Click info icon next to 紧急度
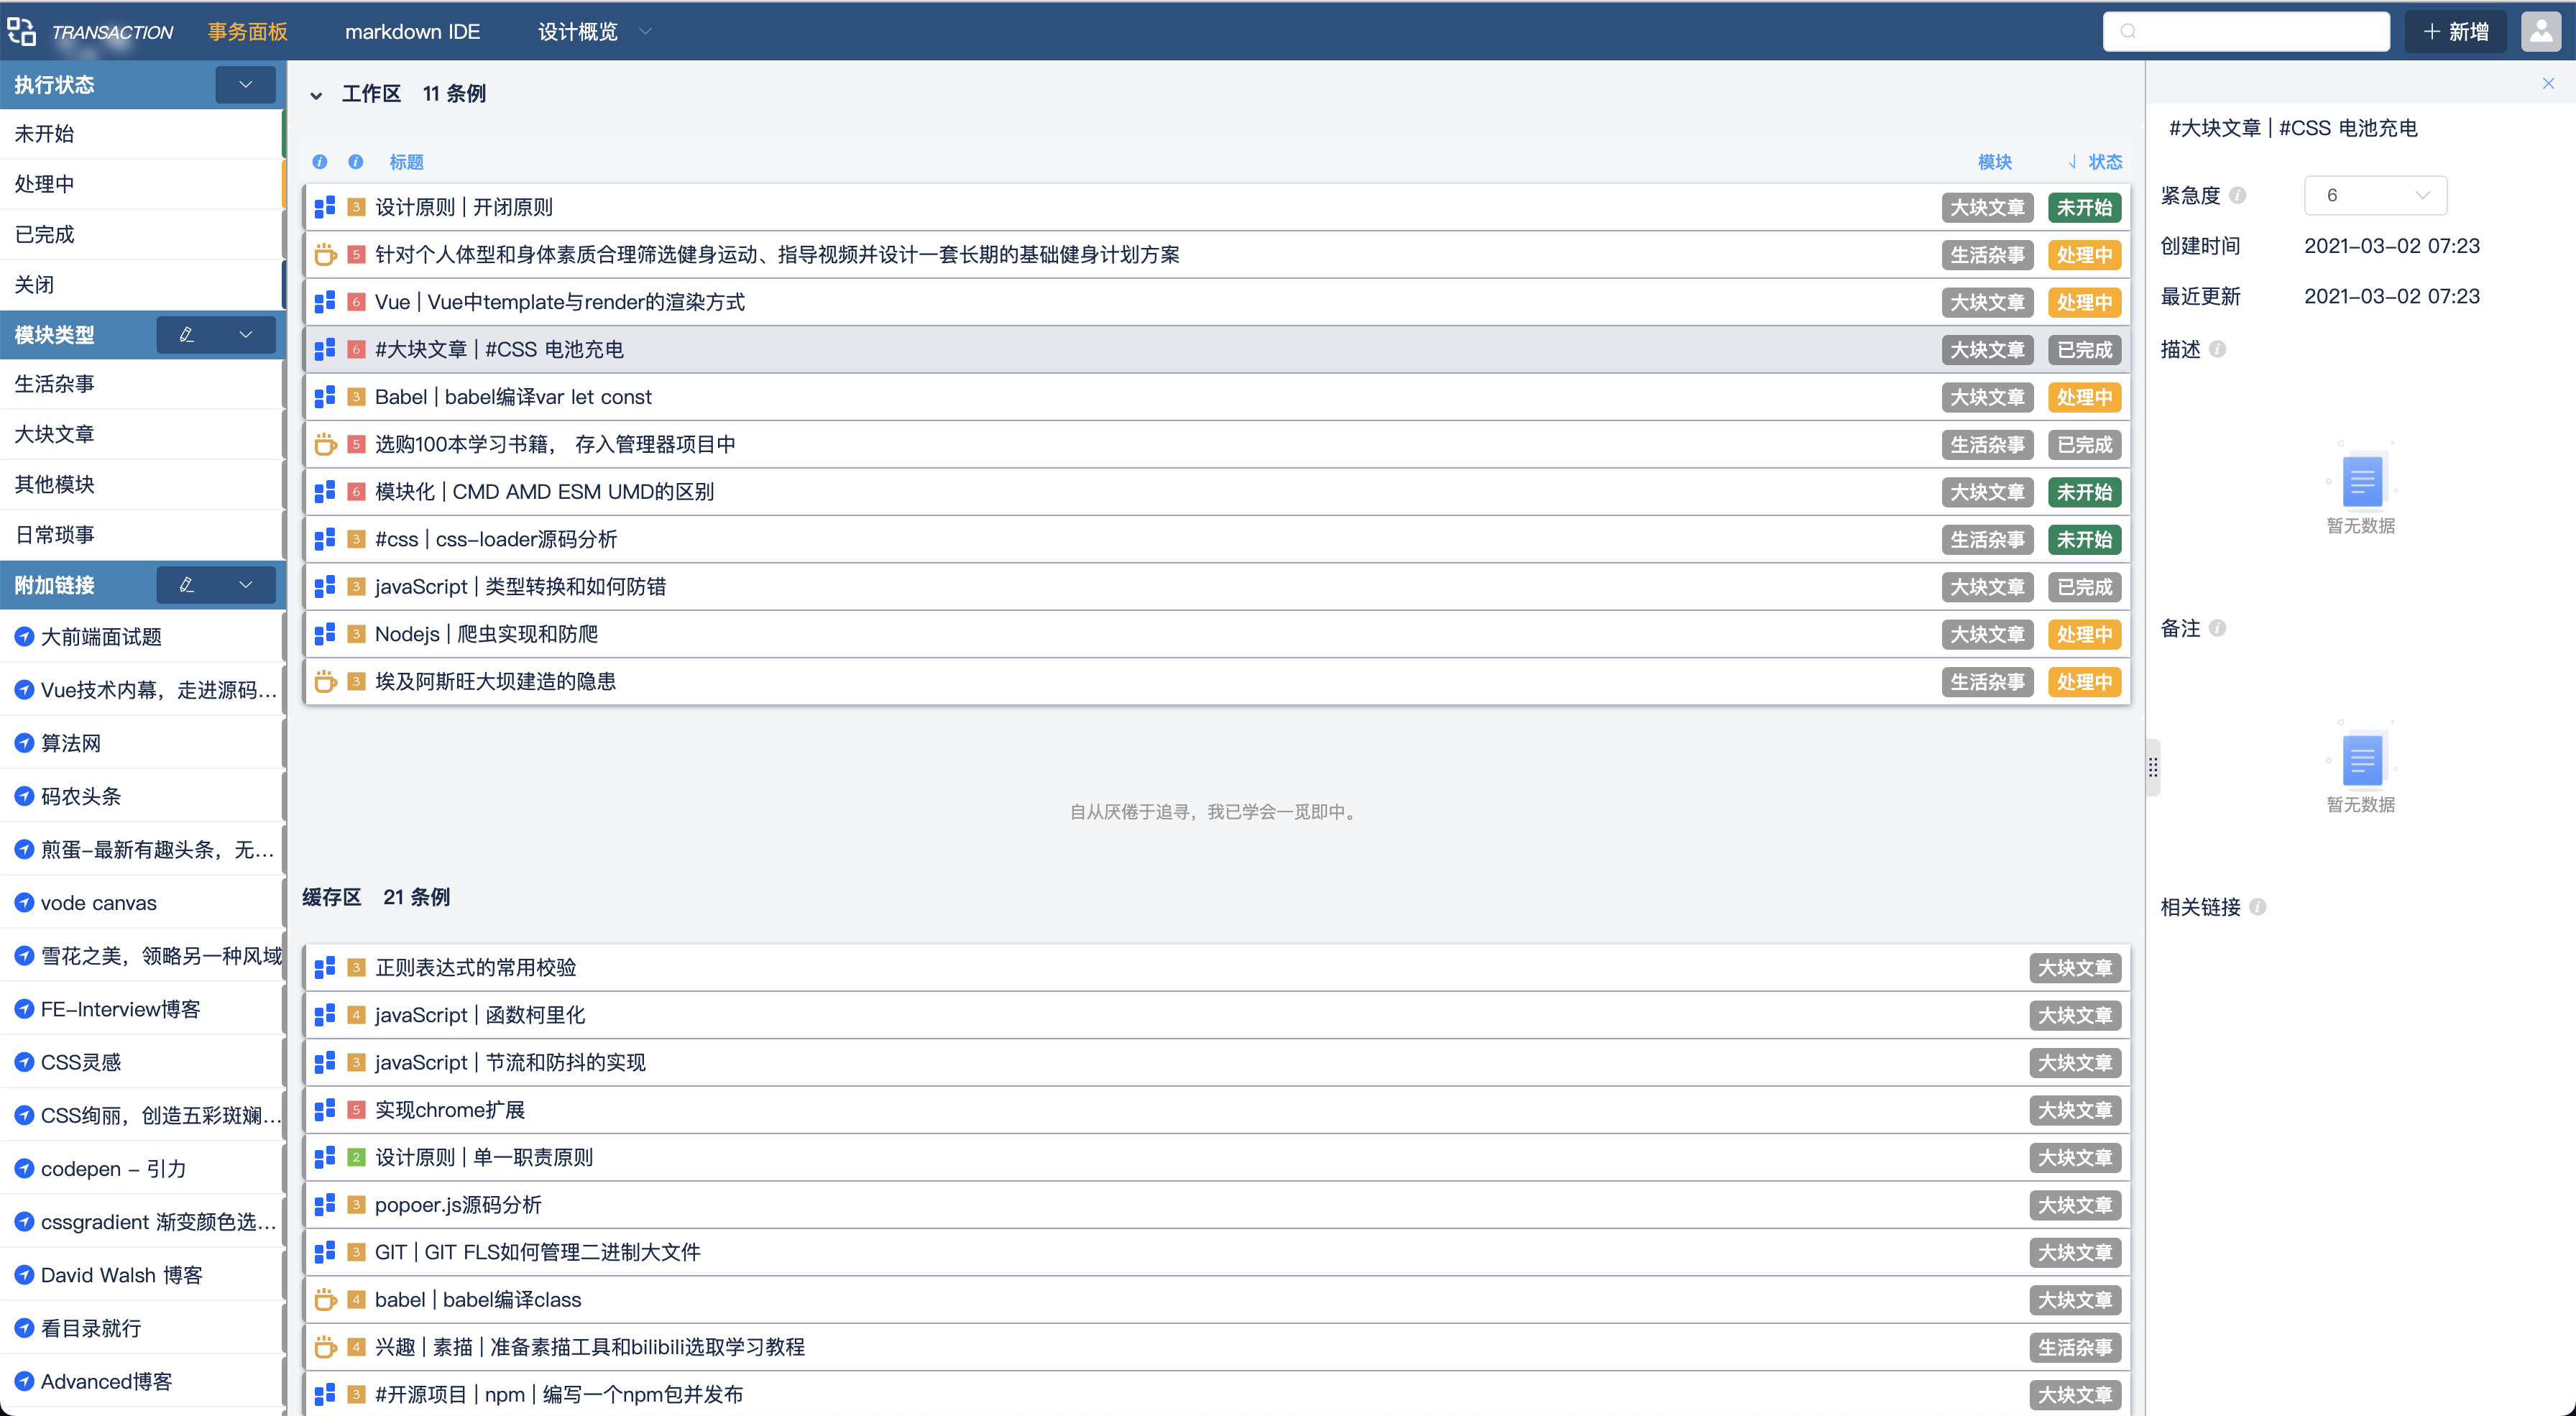Image resolution: width=2576 pixels, height=1416 pixels. (2238, 195)
